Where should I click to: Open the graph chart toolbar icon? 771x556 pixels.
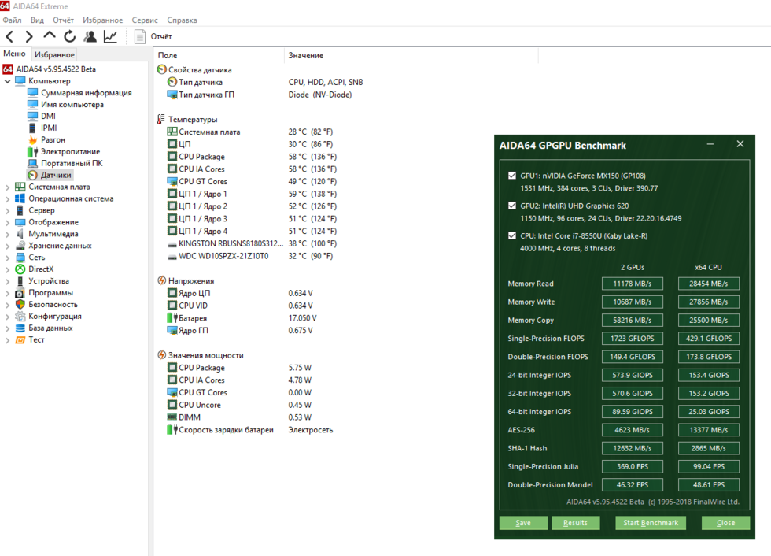point(111,36)
